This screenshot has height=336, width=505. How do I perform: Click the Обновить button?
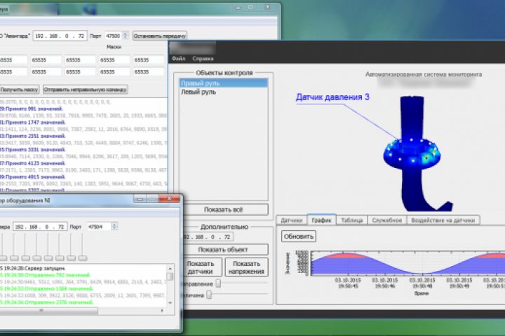[299, 237]
